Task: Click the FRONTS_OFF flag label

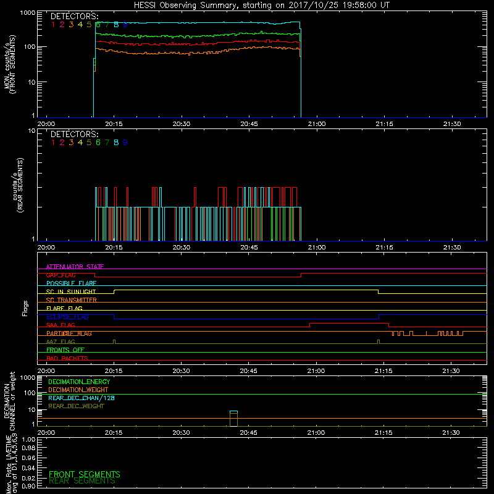Action: (x=65, y=350)
